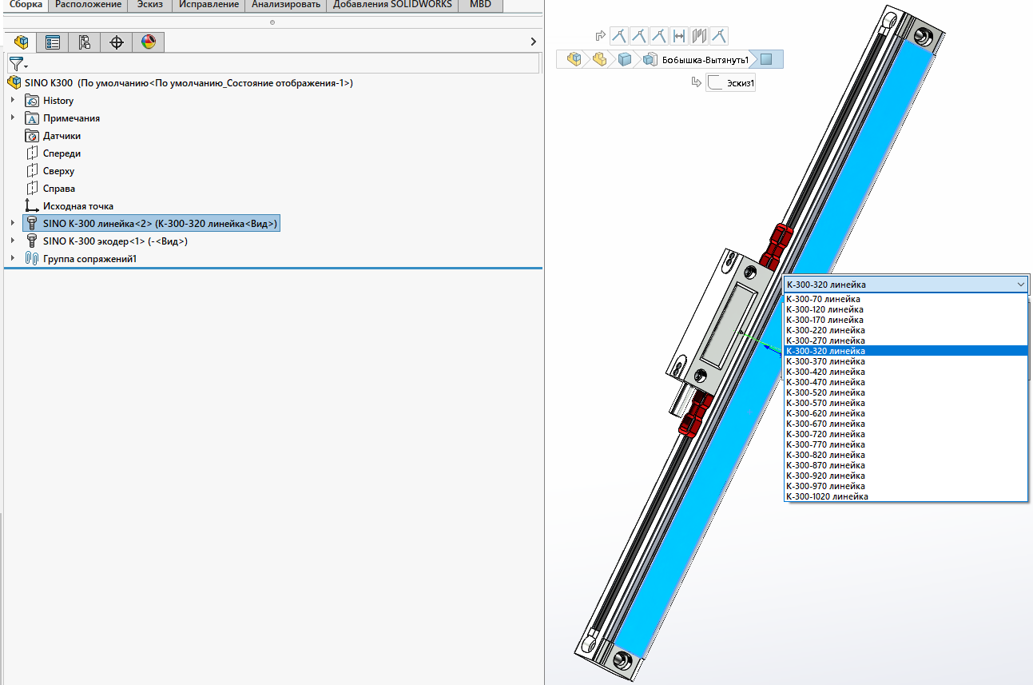Select the Справа plane icon
The image size is (1033, 685).
coord(32,189)
